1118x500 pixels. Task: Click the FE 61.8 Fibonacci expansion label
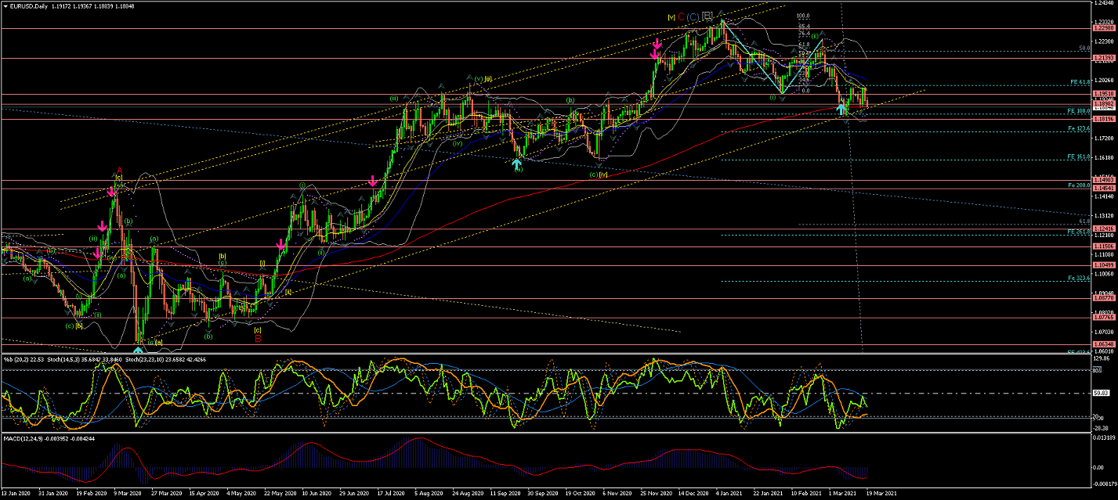tap(1081, 82)
